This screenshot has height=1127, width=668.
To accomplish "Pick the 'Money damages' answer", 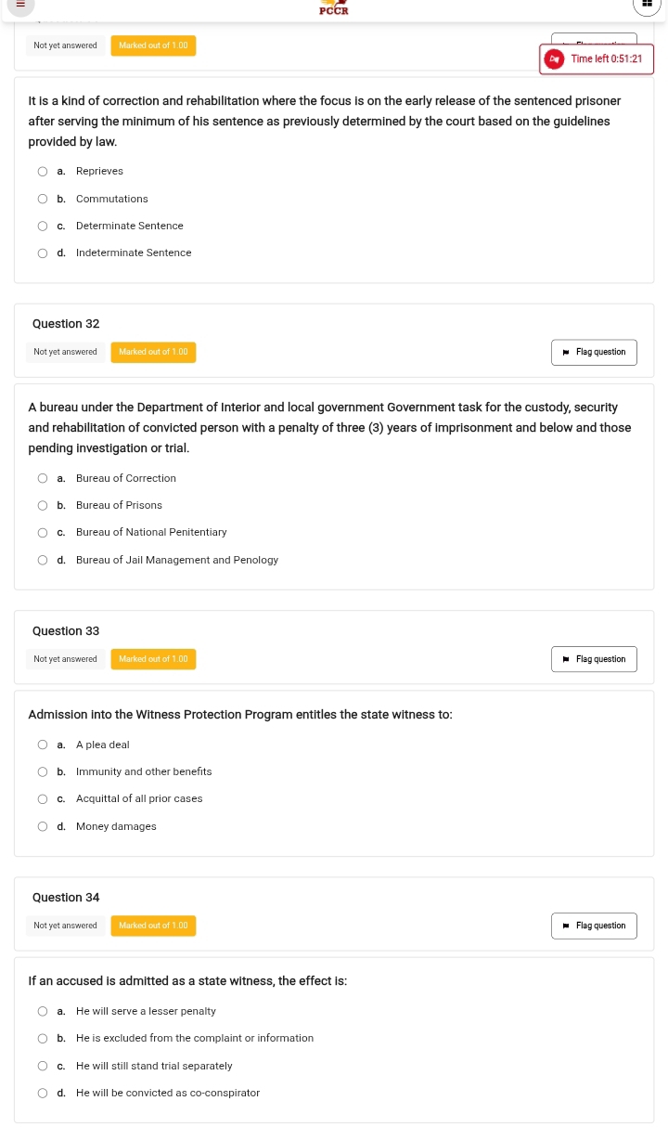I will tap(43, 826).
